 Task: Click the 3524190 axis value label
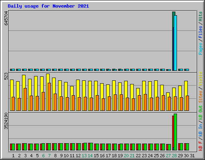(6, 121)
